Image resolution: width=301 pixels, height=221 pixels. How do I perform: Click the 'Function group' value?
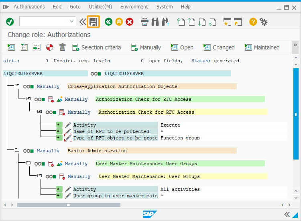pos(180,138)
